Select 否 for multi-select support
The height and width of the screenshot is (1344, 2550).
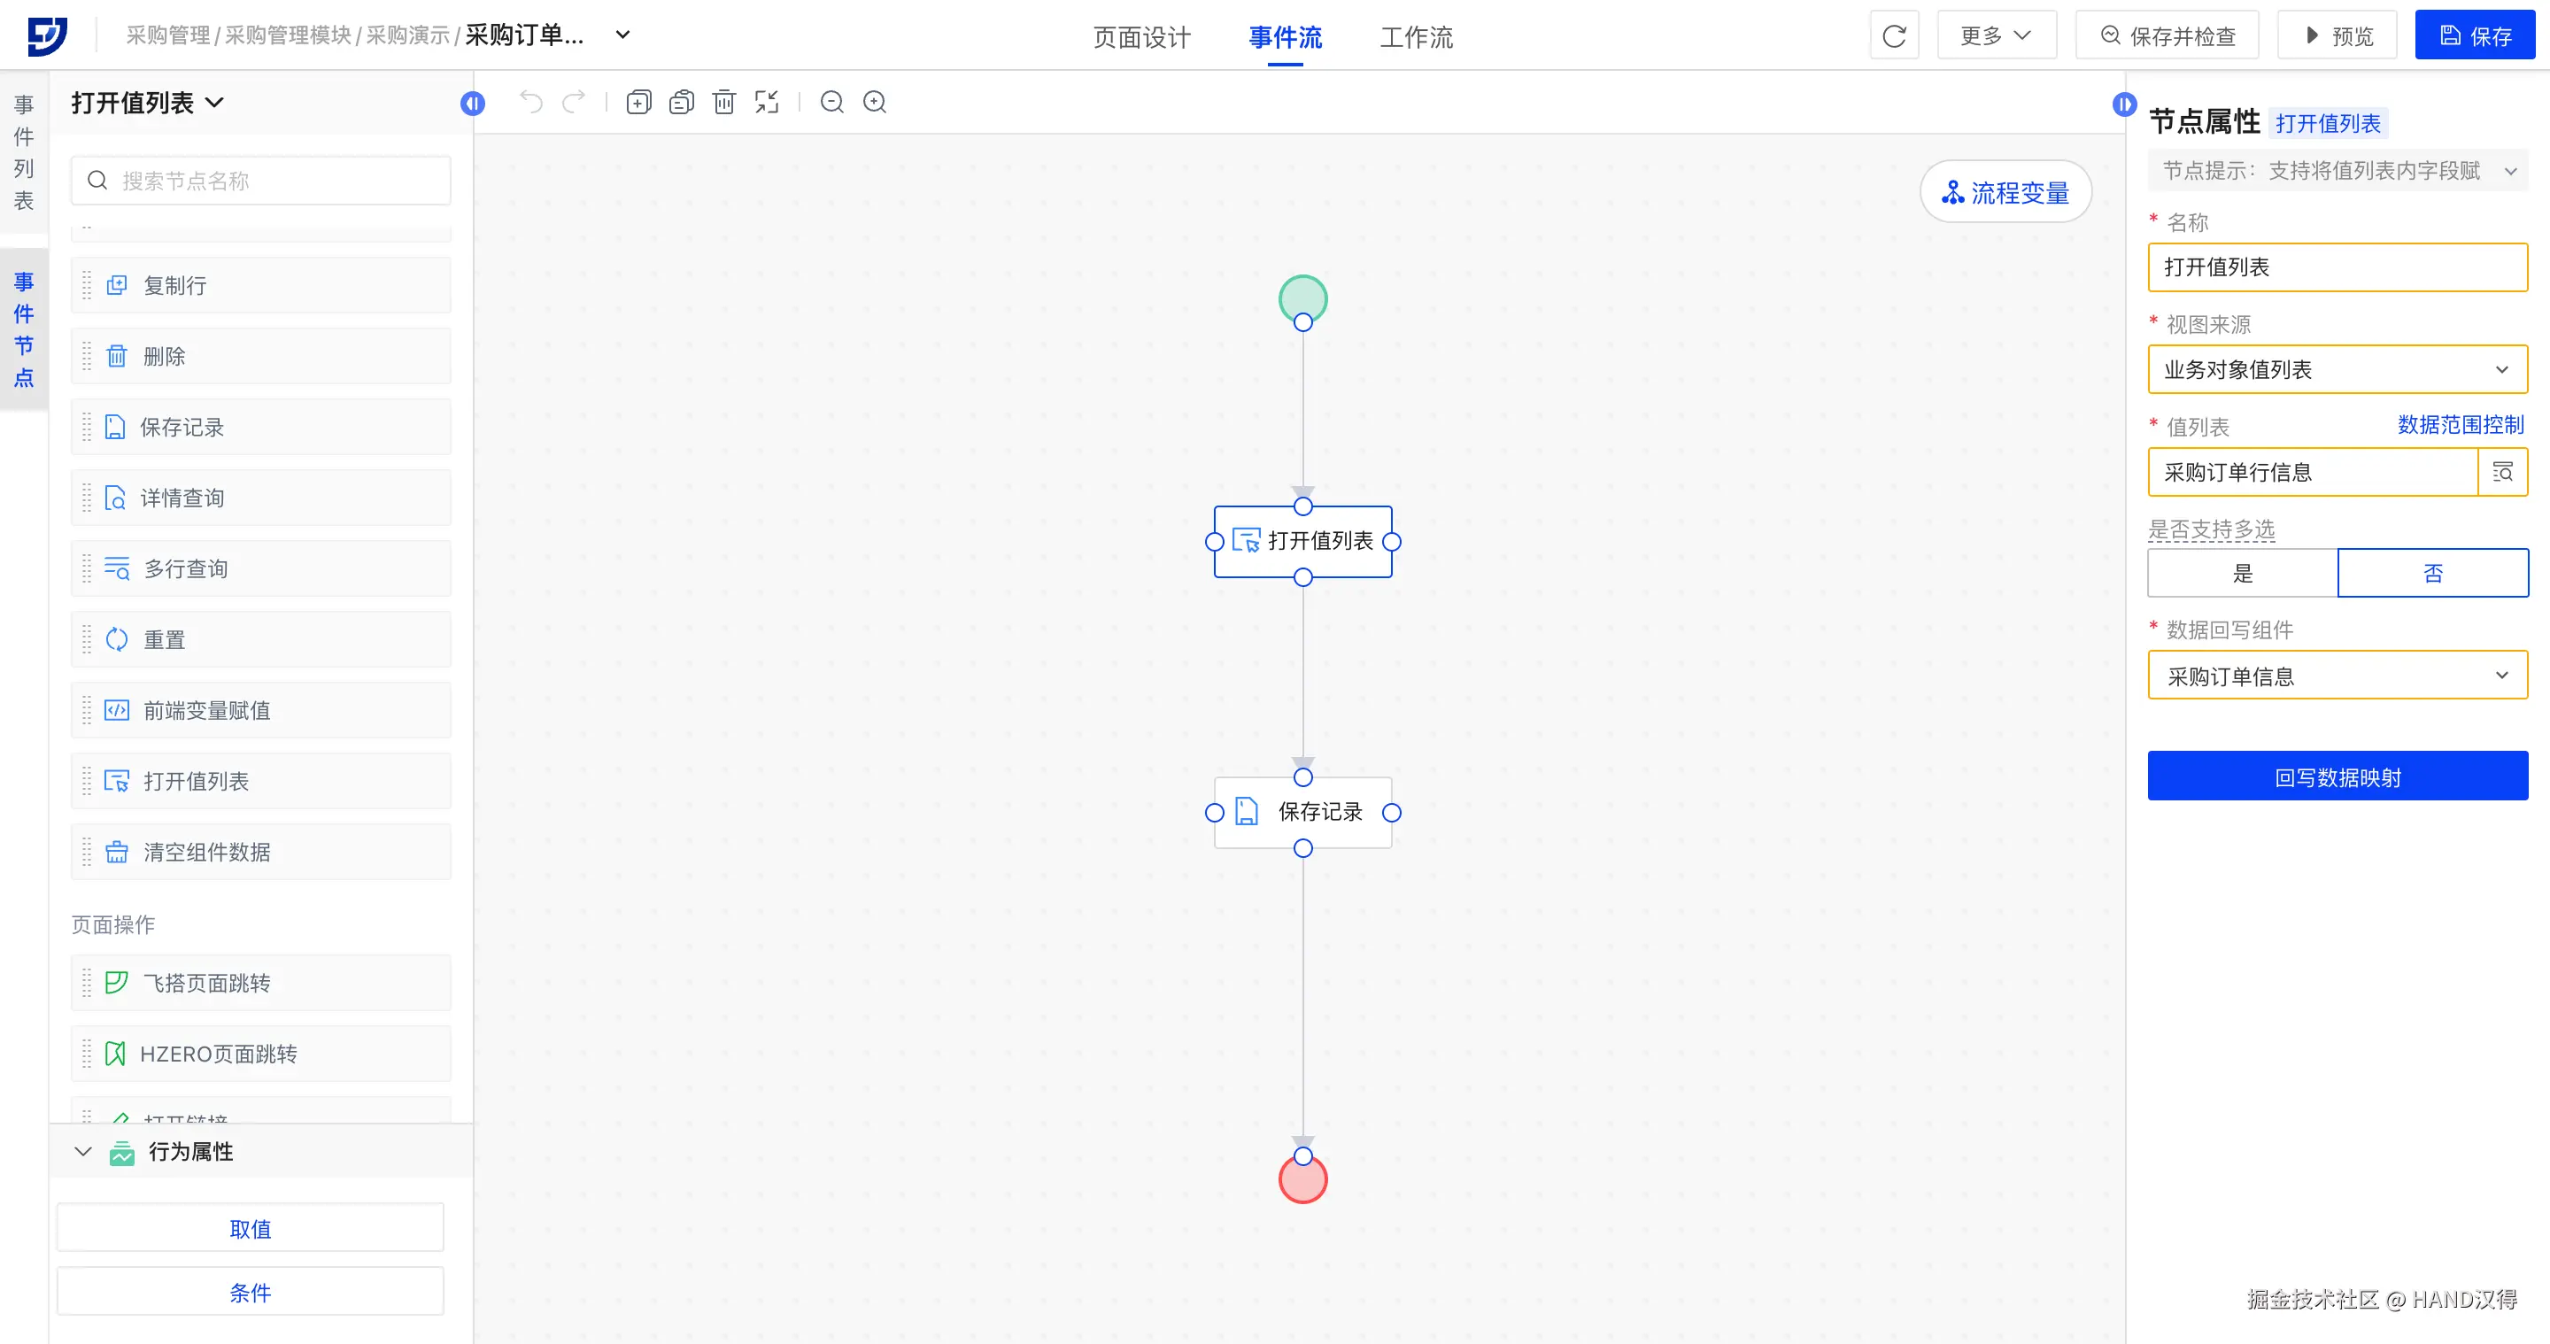click(2432, 573)
